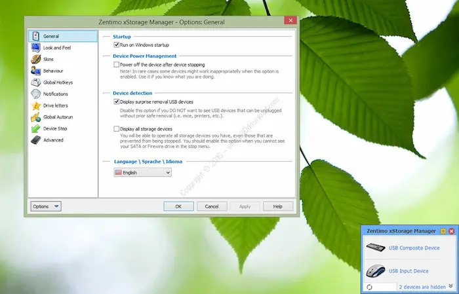Click the Skins palette icon
The image size is (459, 294).
click(x=35, y=59)
